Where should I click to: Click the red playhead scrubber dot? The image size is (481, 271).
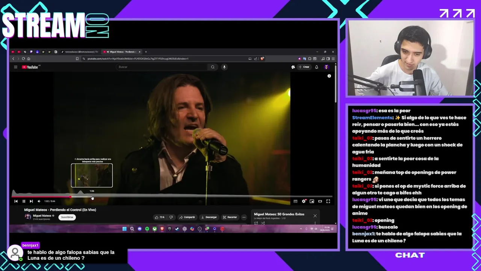tap(70, 196)
